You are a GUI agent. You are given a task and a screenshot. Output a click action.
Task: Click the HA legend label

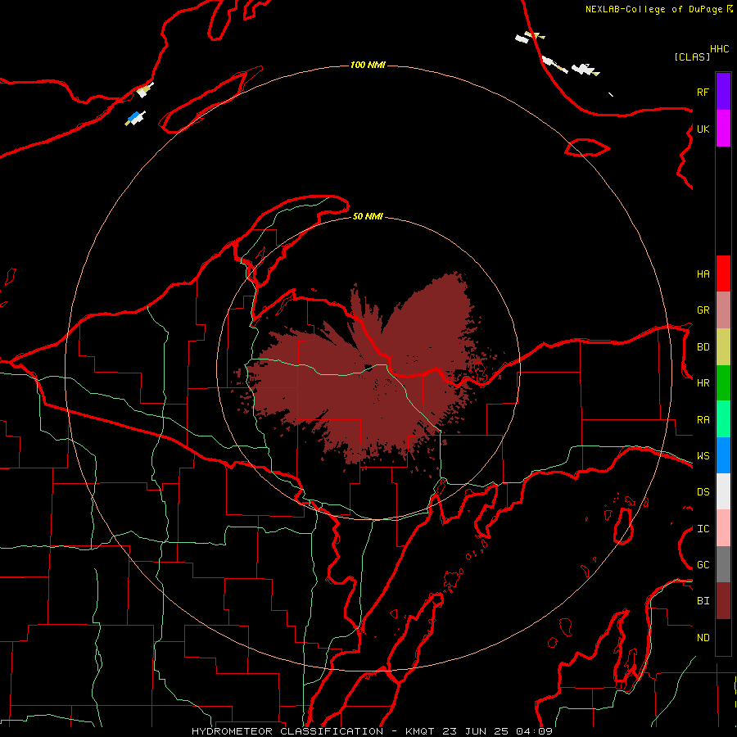(703, 274)
